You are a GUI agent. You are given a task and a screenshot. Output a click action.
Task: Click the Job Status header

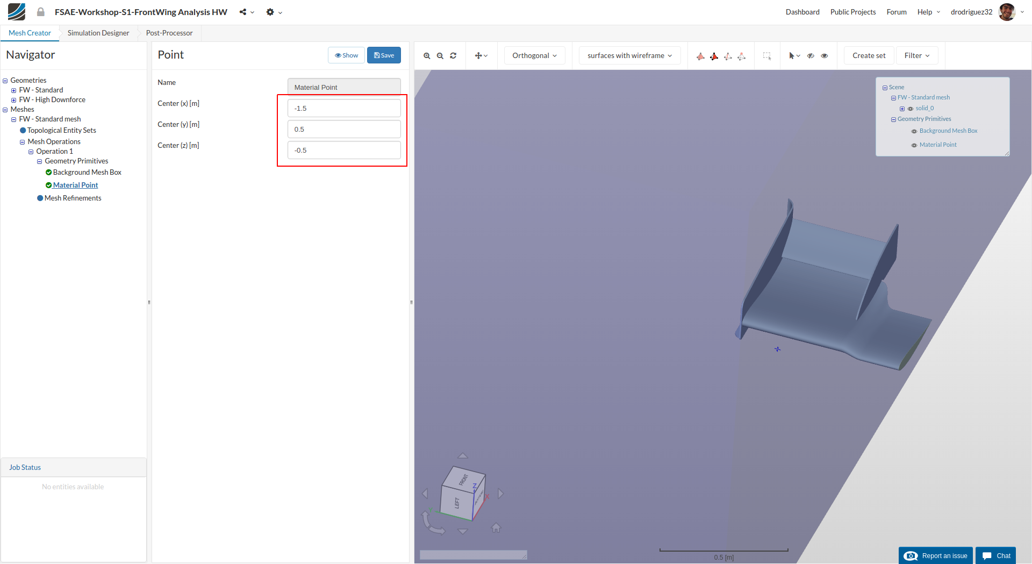pyautogui.click(x=74, y=467)
